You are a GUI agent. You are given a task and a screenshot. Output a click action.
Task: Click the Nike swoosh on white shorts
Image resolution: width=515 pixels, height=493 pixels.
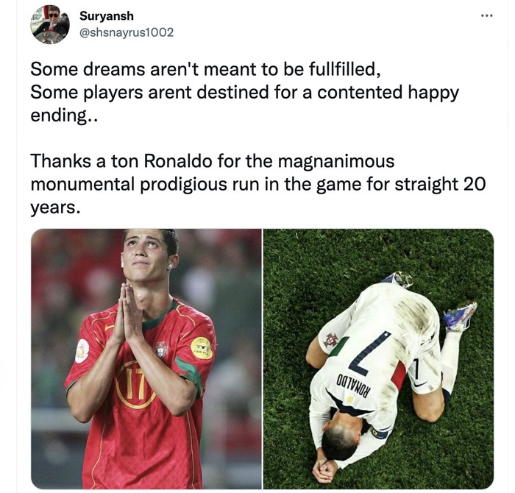(x=420, y=383)
